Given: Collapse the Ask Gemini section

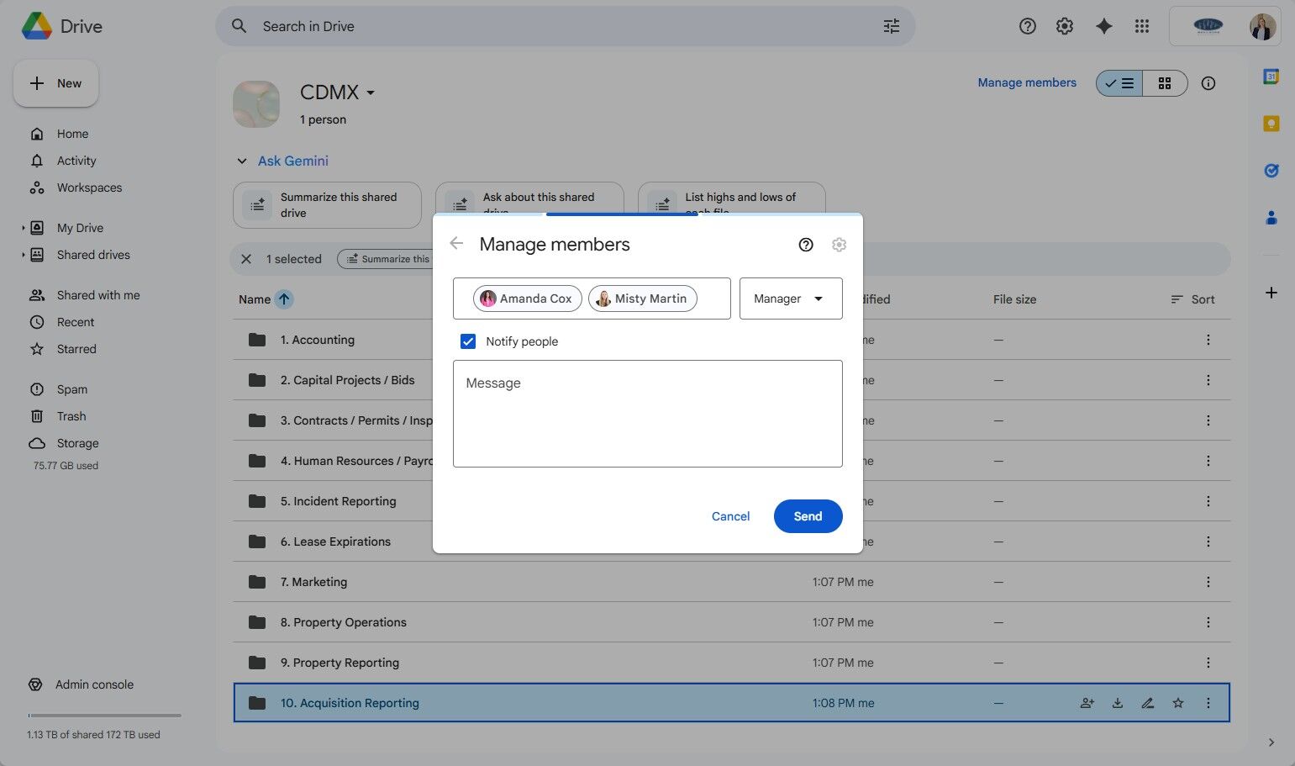Looking at the screenshot, I should tap(242, 161).
